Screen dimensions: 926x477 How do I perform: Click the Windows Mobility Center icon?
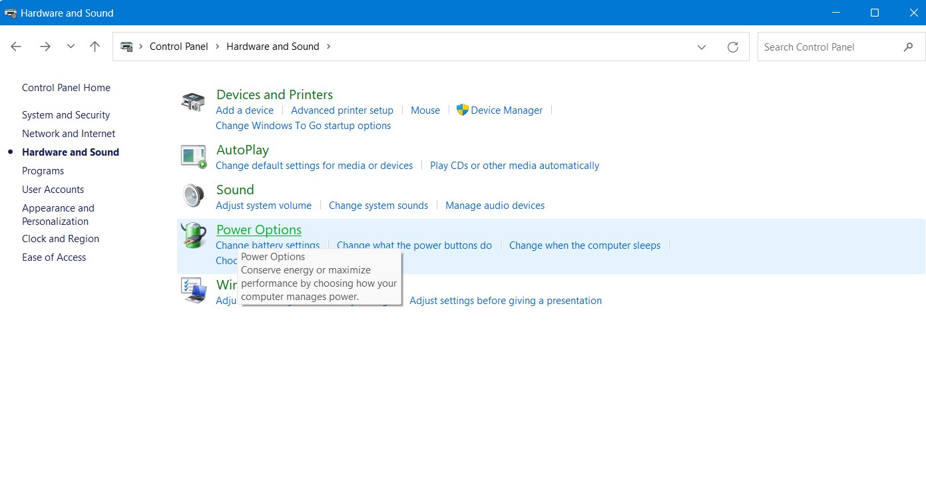(x=194, y=291)
